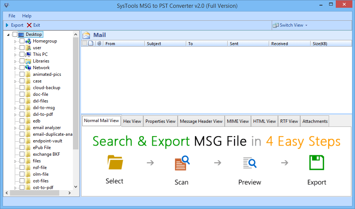
Task: Click the Scan document magnifier icon
Action: (x=182, y=163)
